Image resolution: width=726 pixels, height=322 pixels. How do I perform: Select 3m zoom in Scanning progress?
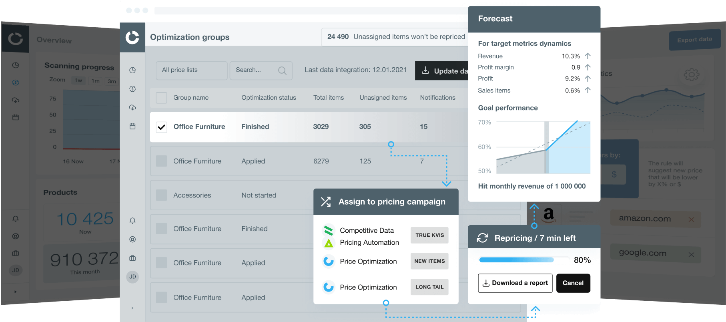point(112,81)
